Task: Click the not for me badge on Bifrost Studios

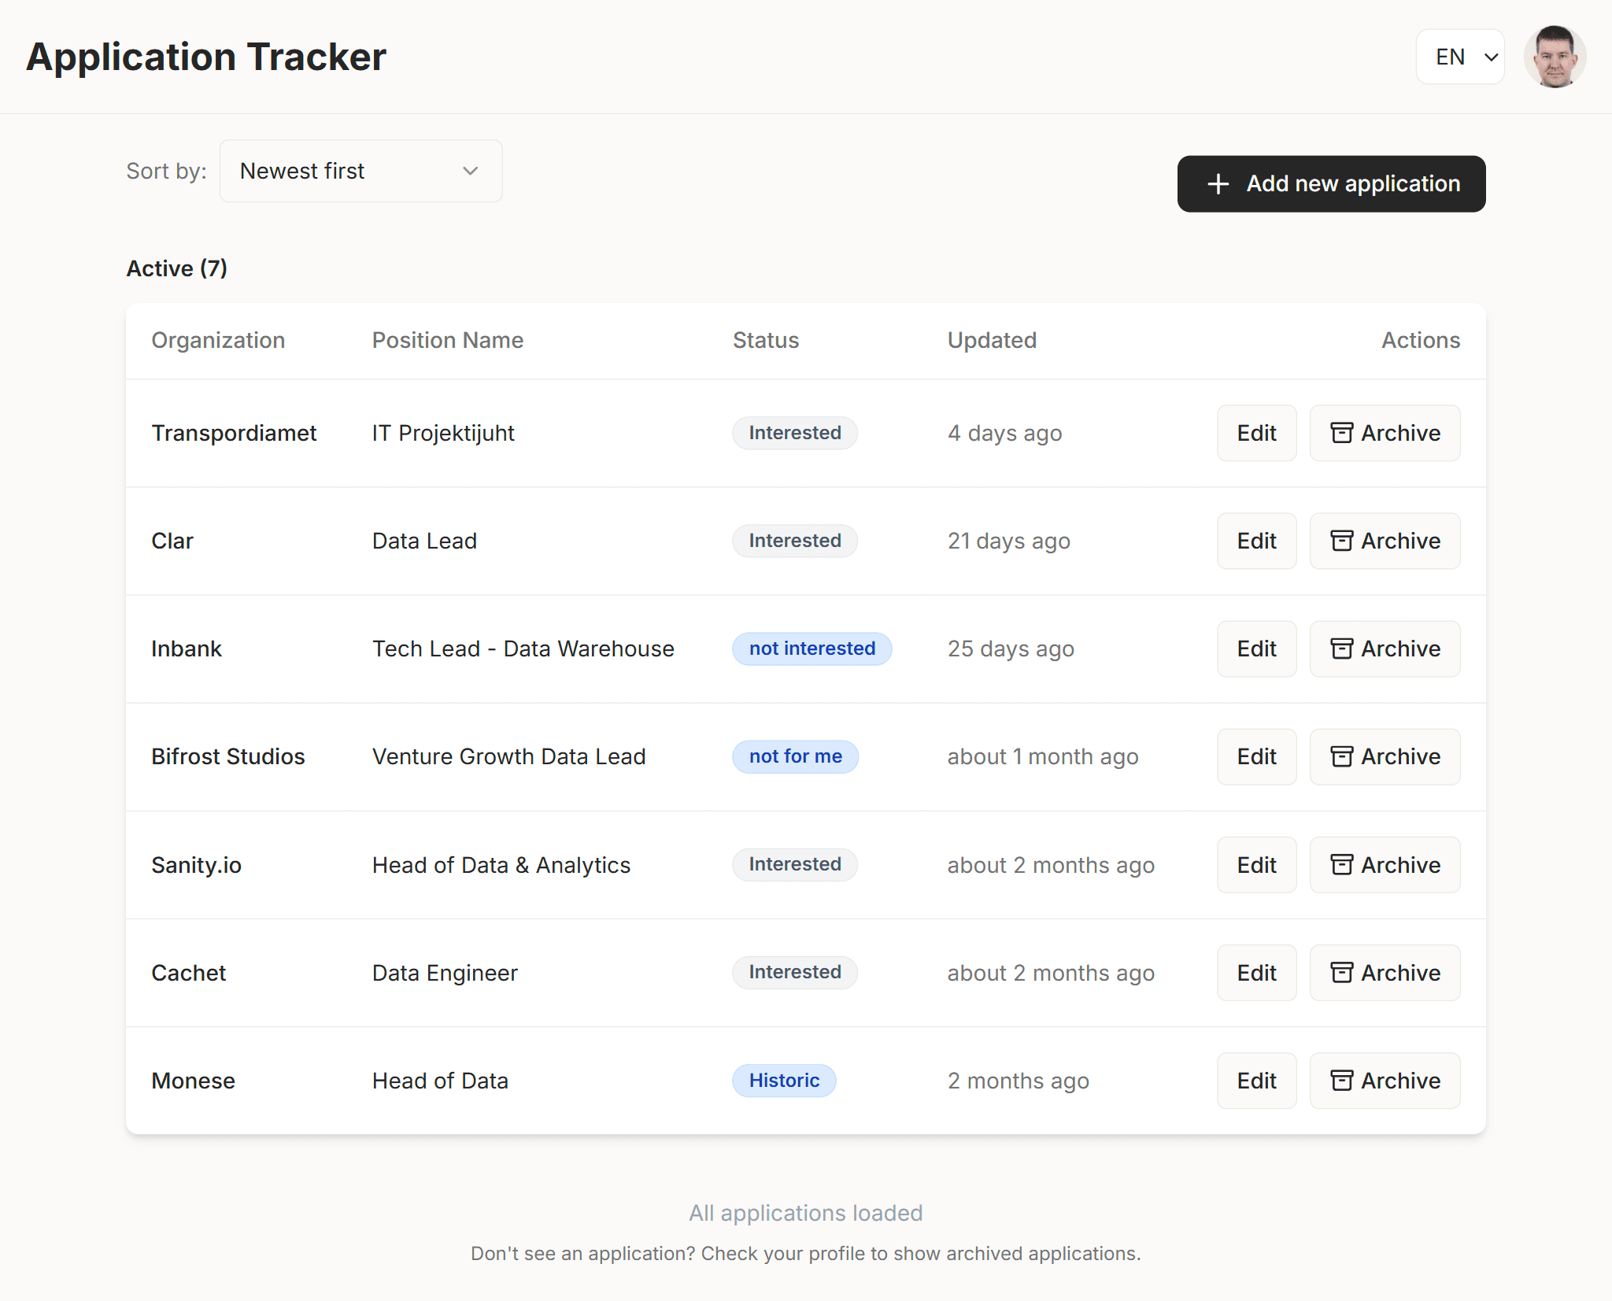Action: 795,756
